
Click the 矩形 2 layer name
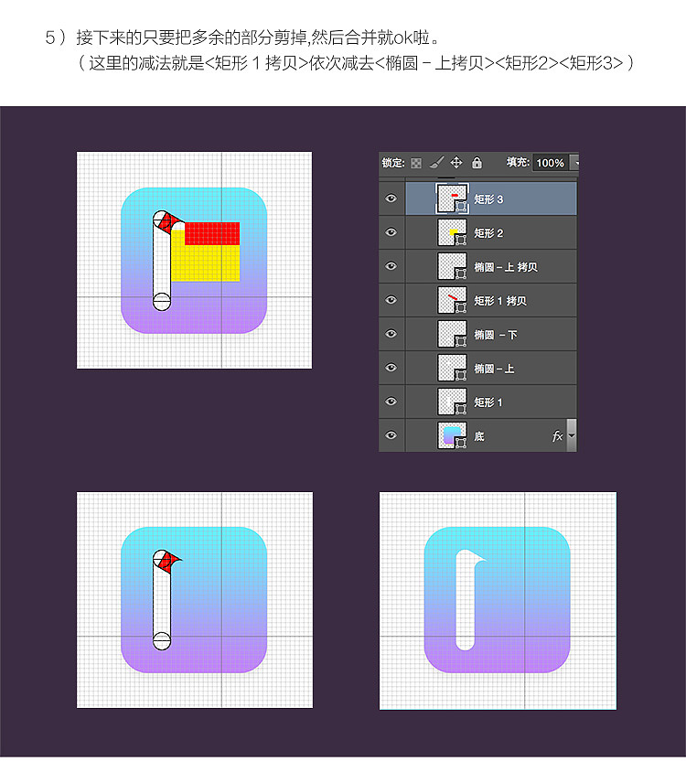488,233
